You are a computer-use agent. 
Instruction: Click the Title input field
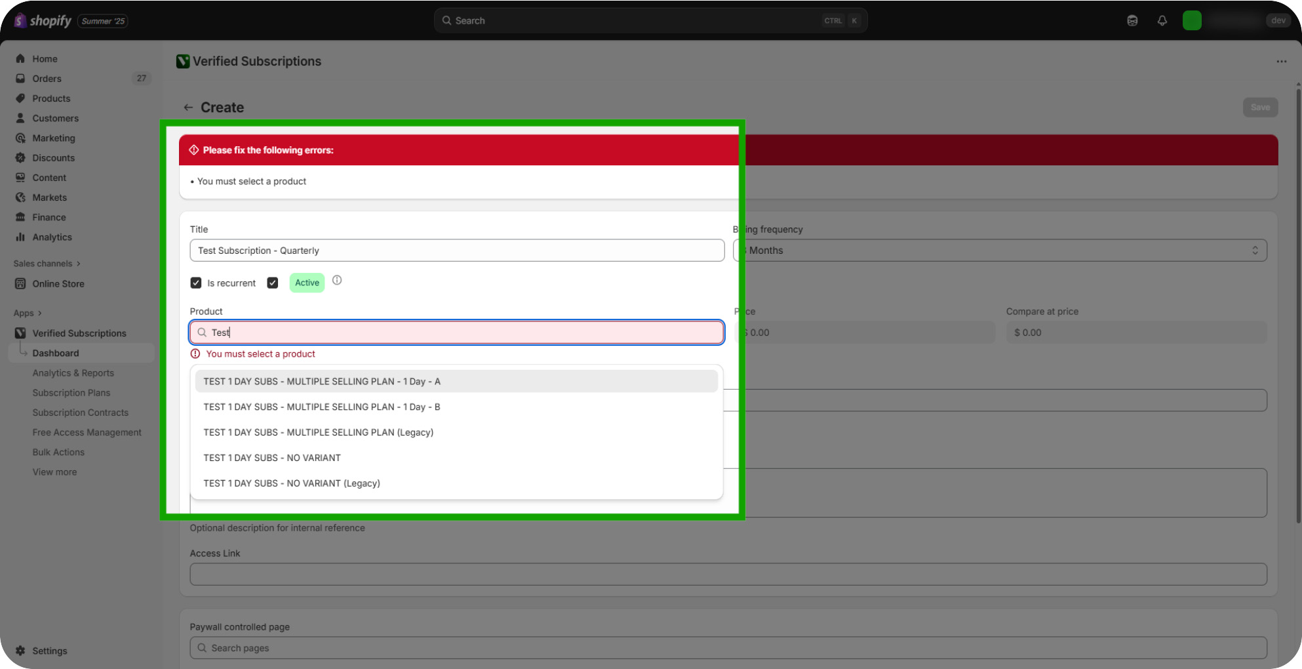(457, 251)
